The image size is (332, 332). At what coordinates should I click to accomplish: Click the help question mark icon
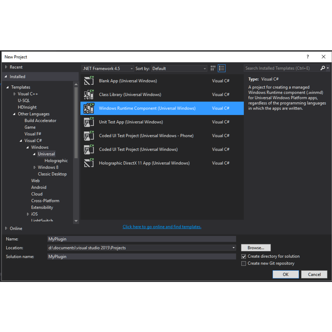pos(308,57)
